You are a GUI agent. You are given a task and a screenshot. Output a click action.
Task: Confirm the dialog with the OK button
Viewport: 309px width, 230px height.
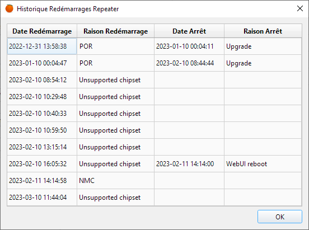tap(280, 217)
